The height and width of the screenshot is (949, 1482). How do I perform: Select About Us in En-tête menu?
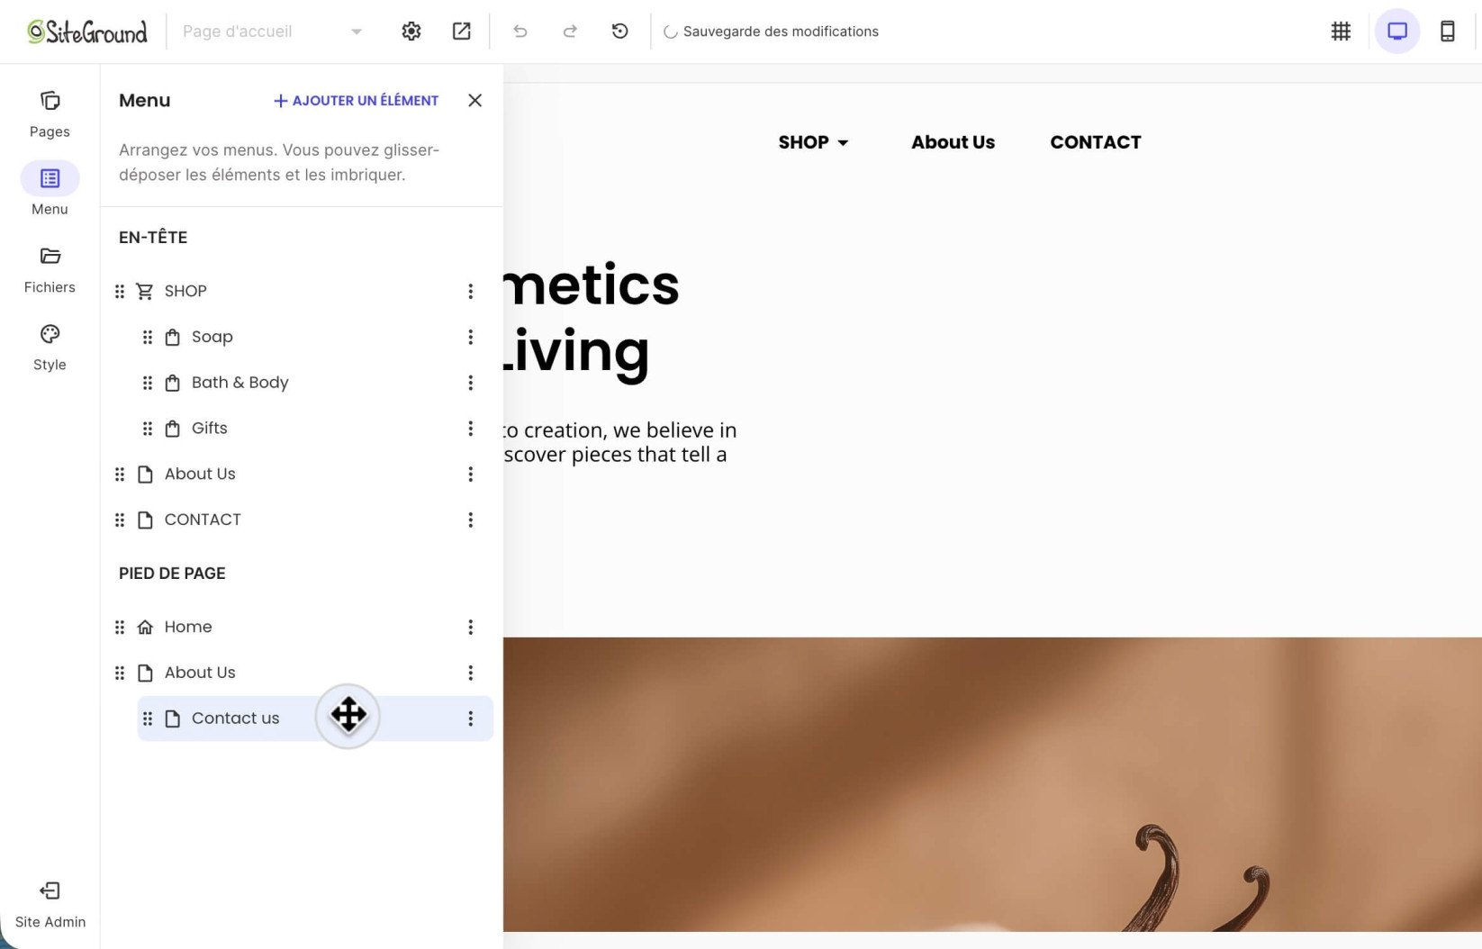pos(200,474)
